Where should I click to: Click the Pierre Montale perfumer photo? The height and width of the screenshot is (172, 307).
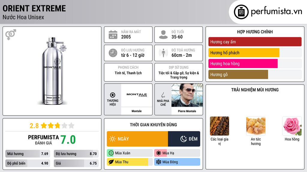(187, 96)
